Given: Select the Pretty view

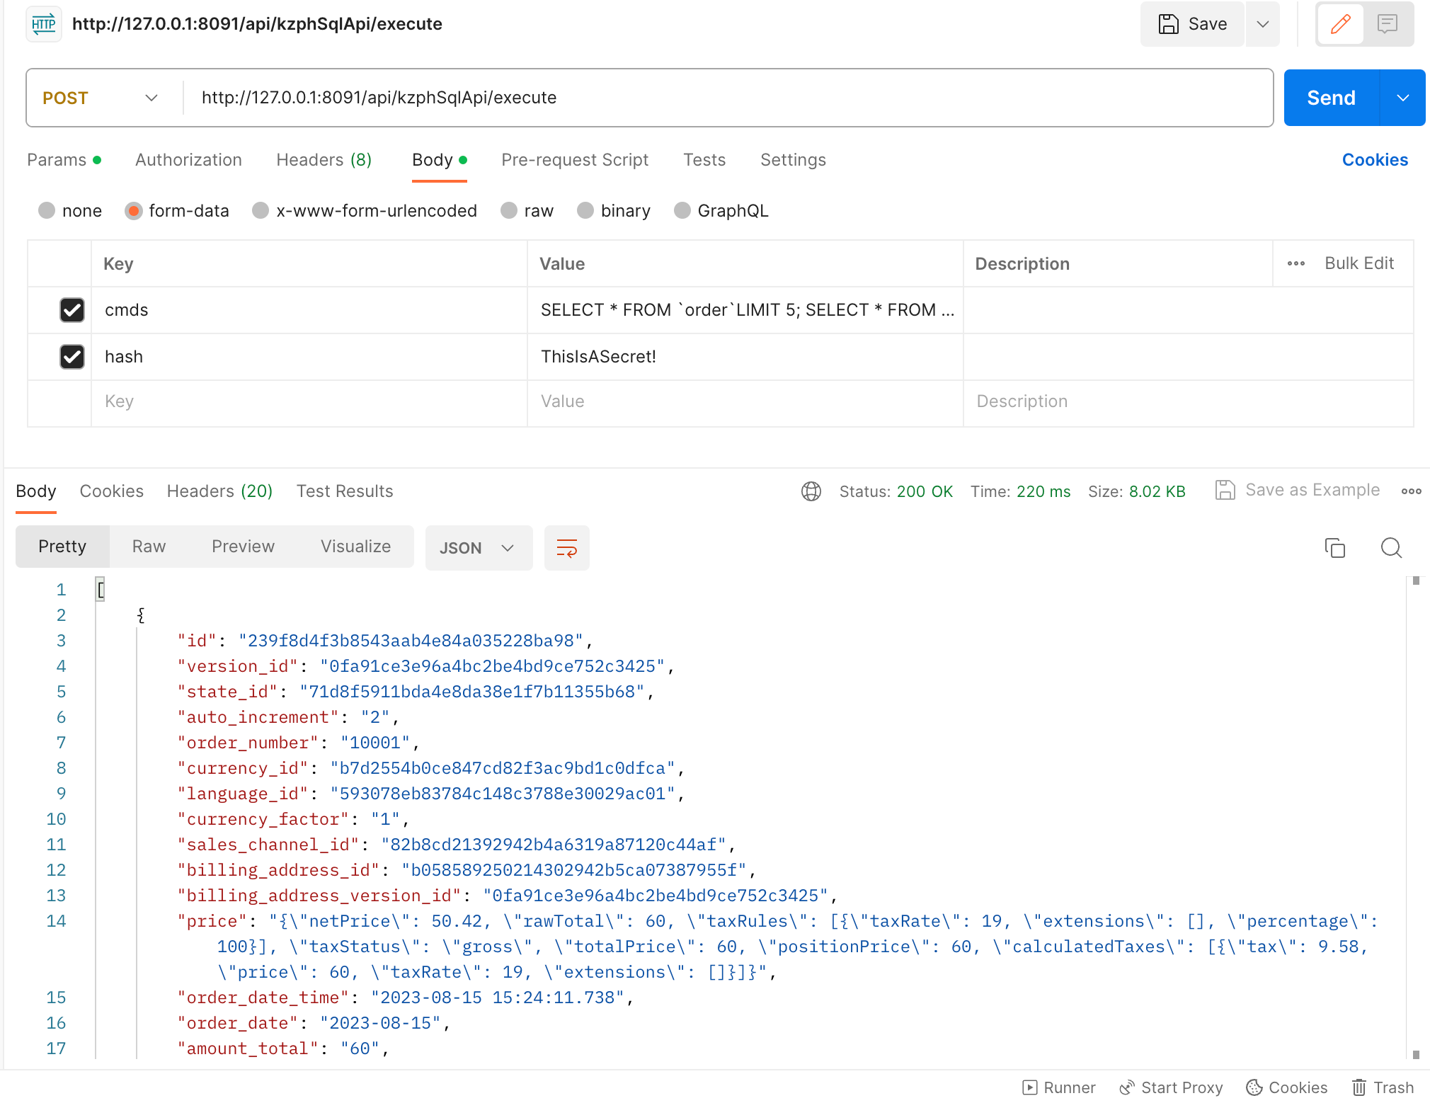Looking at the screenshot, I should coord(62,547).
